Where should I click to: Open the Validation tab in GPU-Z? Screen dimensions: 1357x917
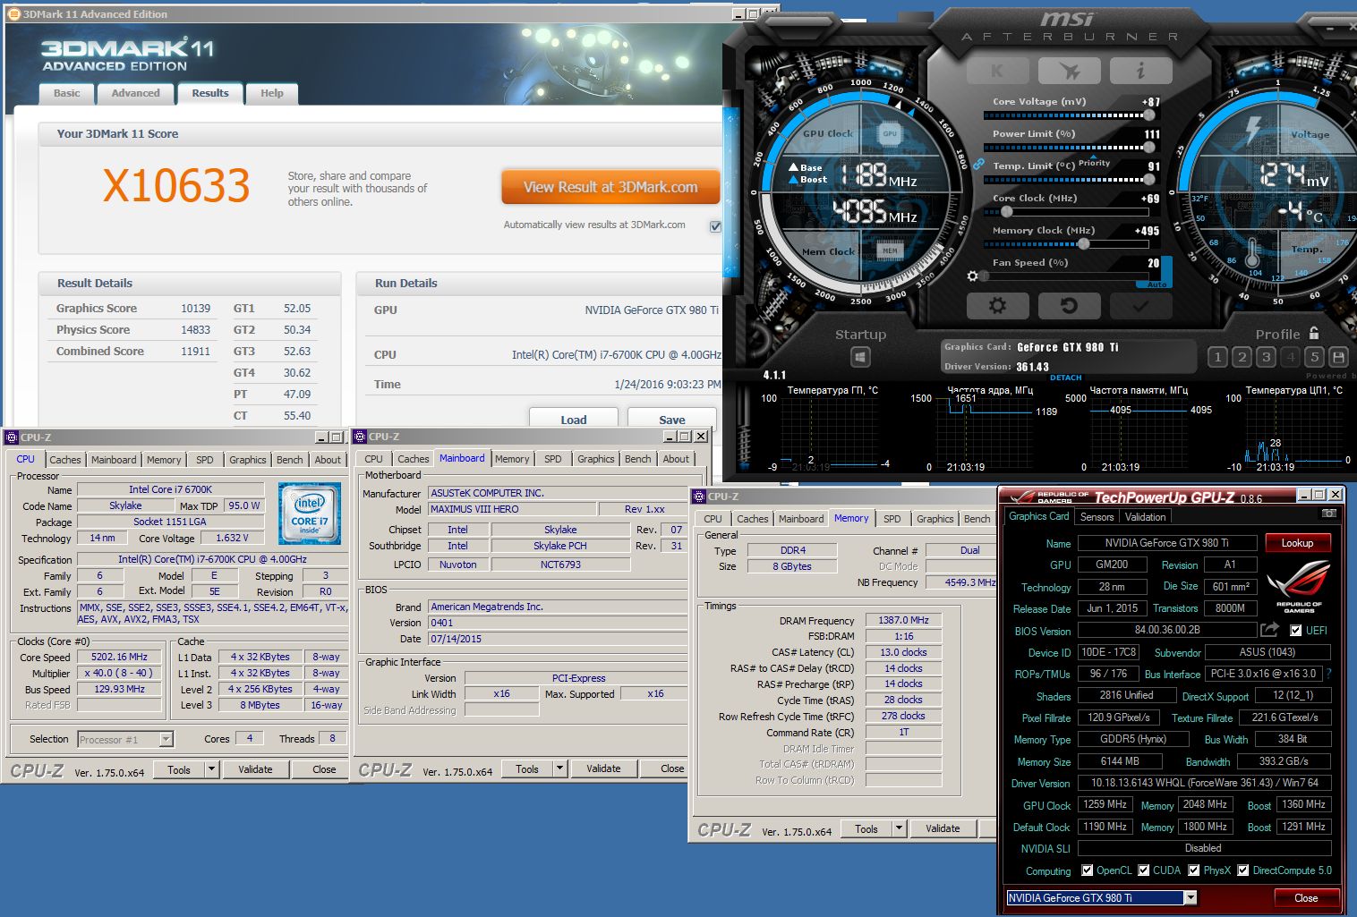1145,517
